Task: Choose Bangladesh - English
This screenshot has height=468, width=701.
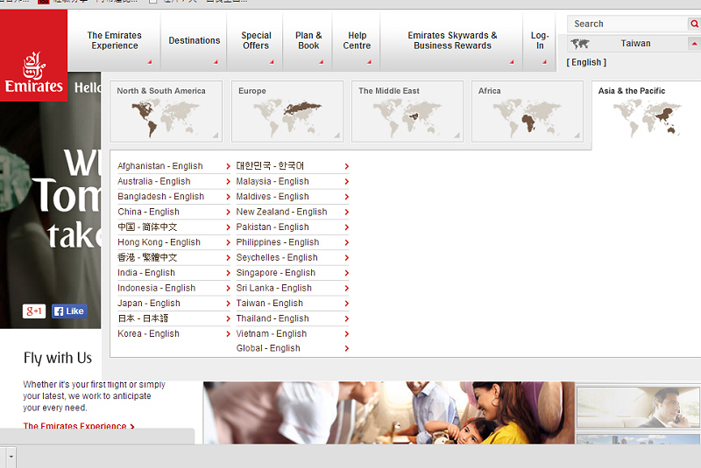Action: coord(161,196)
